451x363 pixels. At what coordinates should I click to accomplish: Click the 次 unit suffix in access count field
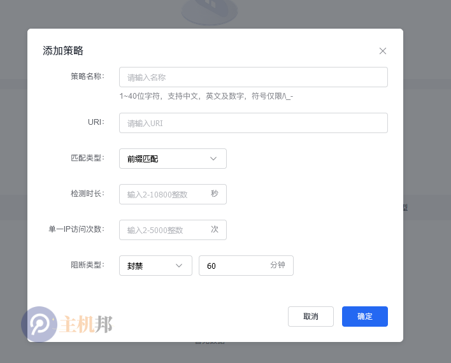[215, 229]
